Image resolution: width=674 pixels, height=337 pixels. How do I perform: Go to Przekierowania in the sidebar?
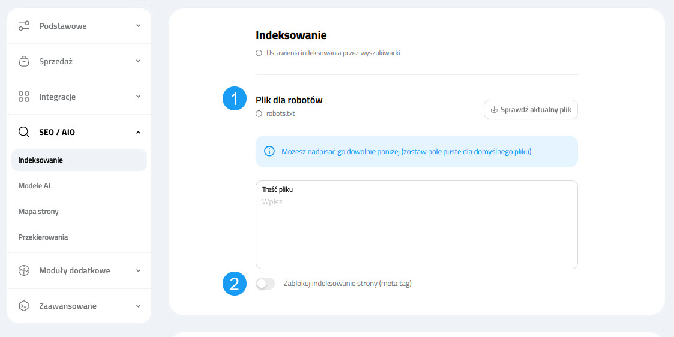click(x=43, y=237)
